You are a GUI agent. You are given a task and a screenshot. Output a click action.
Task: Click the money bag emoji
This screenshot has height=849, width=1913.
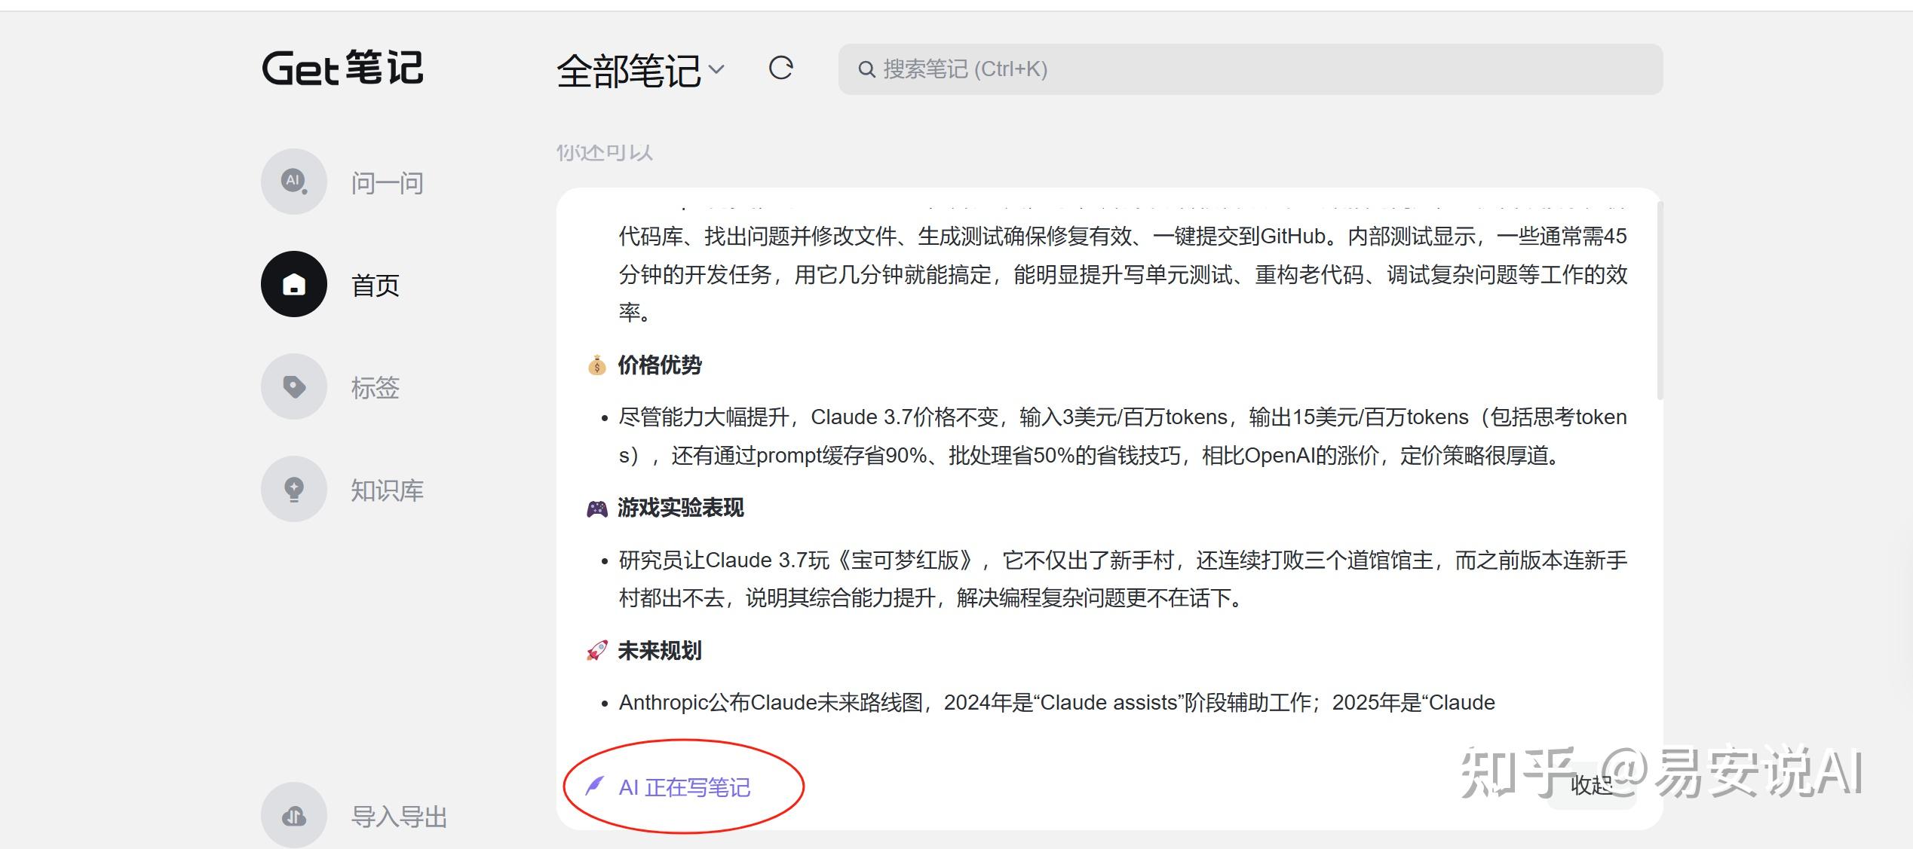point(596,365)
